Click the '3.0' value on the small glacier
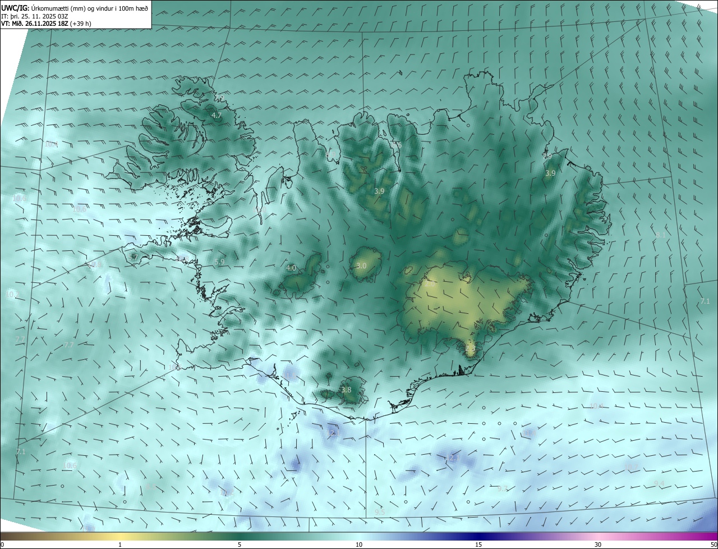 coord(361,266)
